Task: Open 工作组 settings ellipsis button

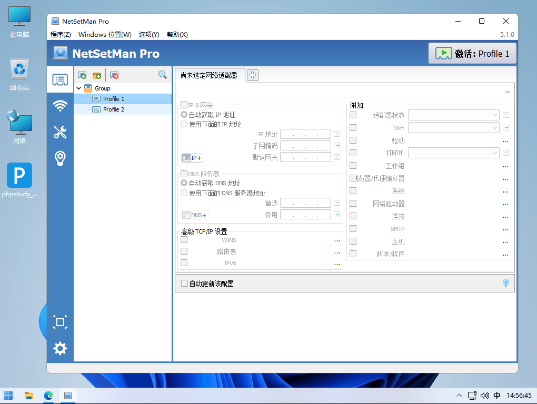Action: [505, 166]
